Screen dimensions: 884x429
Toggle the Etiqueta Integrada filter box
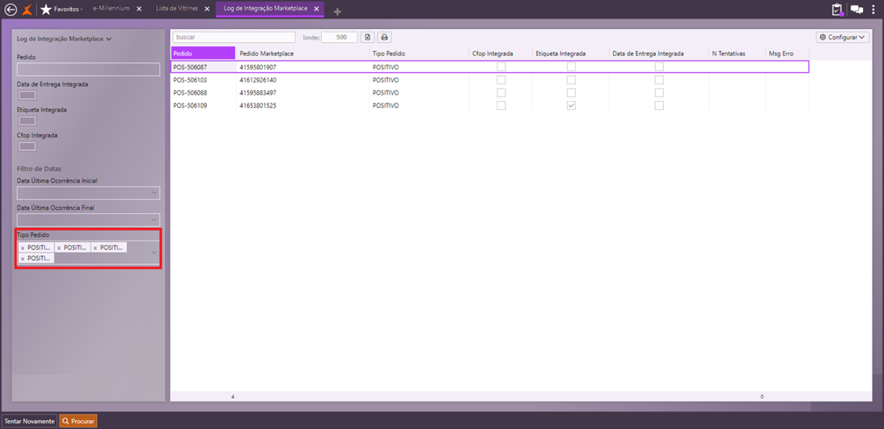pos(27,121)
